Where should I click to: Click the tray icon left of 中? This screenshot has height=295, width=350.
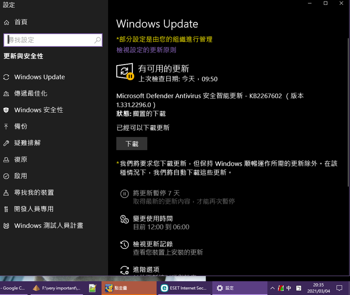point(280,288)
